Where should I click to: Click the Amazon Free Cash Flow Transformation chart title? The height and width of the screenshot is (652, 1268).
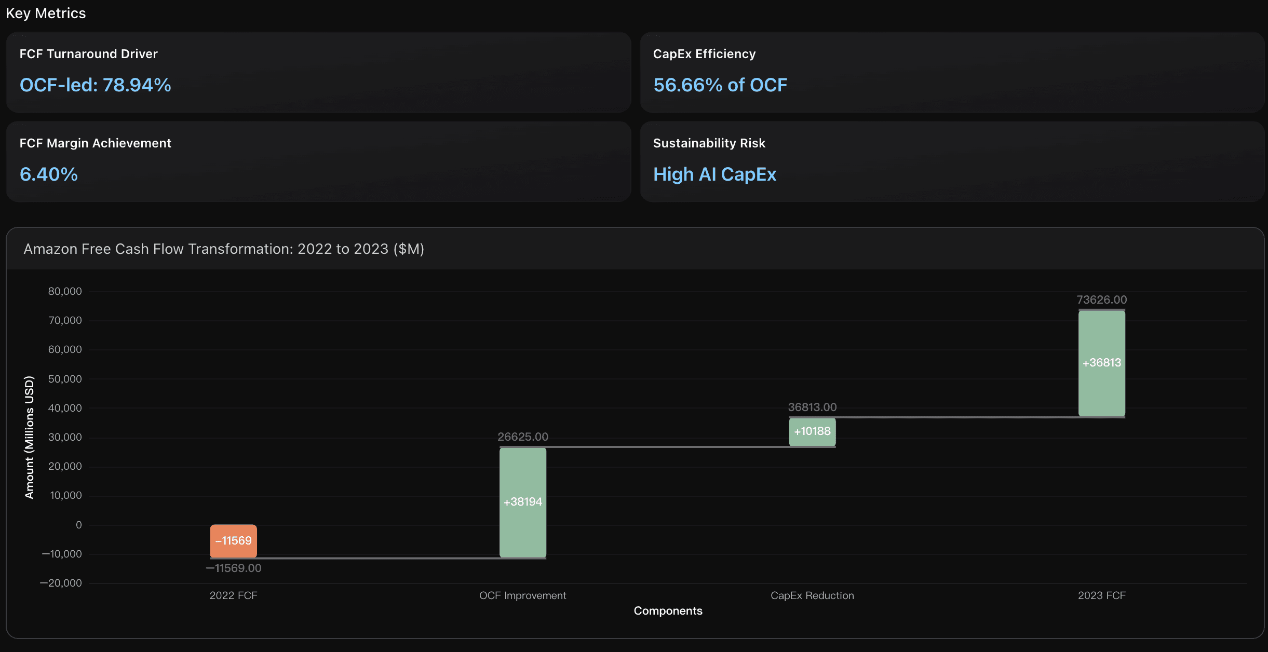pyautogui.click(x=224, y=249)
